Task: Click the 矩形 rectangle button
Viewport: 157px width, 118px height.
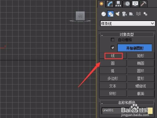Action: 141,56
